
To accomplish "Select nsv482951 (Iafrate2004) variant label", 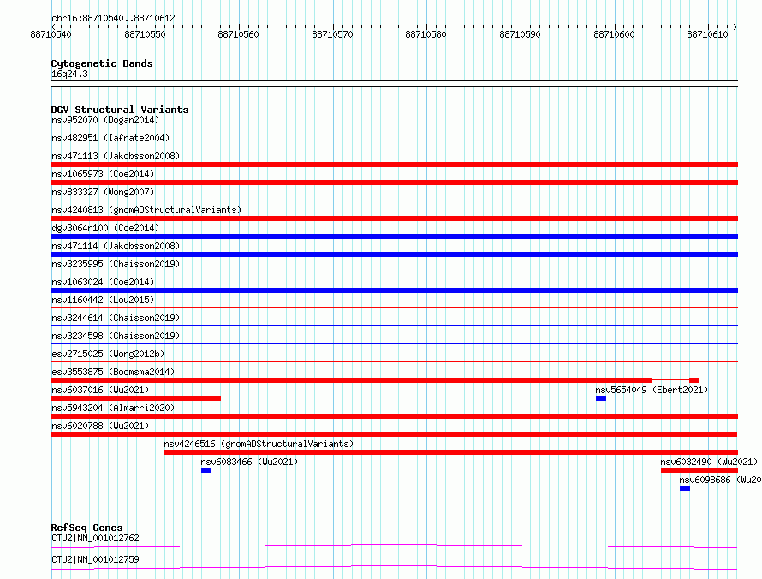I will coord(110,138).
